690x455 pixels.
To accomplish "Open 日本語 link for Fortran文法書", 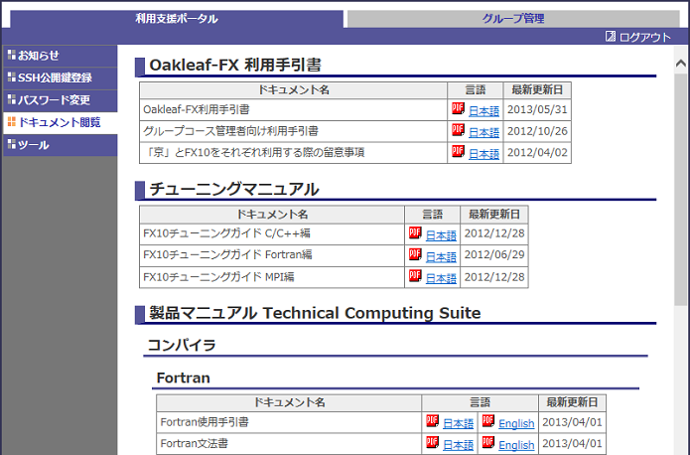I will click(x=458, y=445).
